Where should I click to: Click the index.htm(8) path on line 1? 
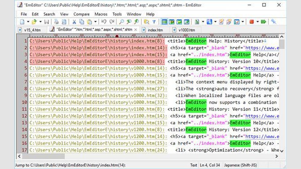[x=97, y=41]
